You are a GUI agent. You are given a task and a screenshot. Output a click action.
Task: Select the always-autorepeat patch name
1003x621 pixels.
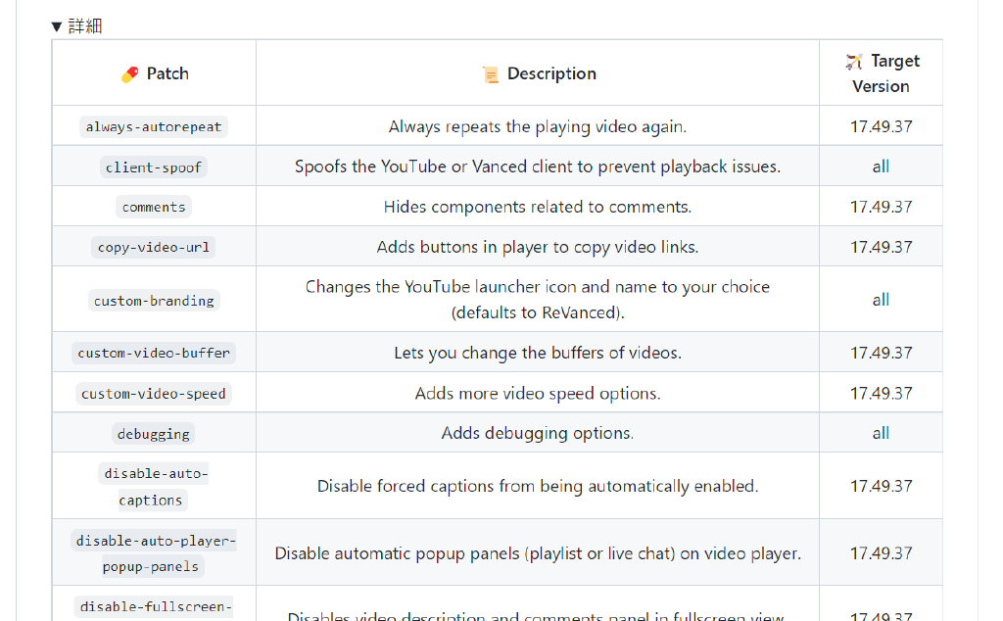(154, 126)
